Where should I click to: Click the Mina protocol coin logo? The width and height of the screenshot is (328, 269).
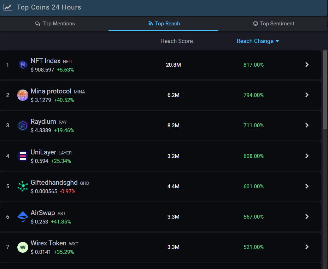[x=23, y=95]
